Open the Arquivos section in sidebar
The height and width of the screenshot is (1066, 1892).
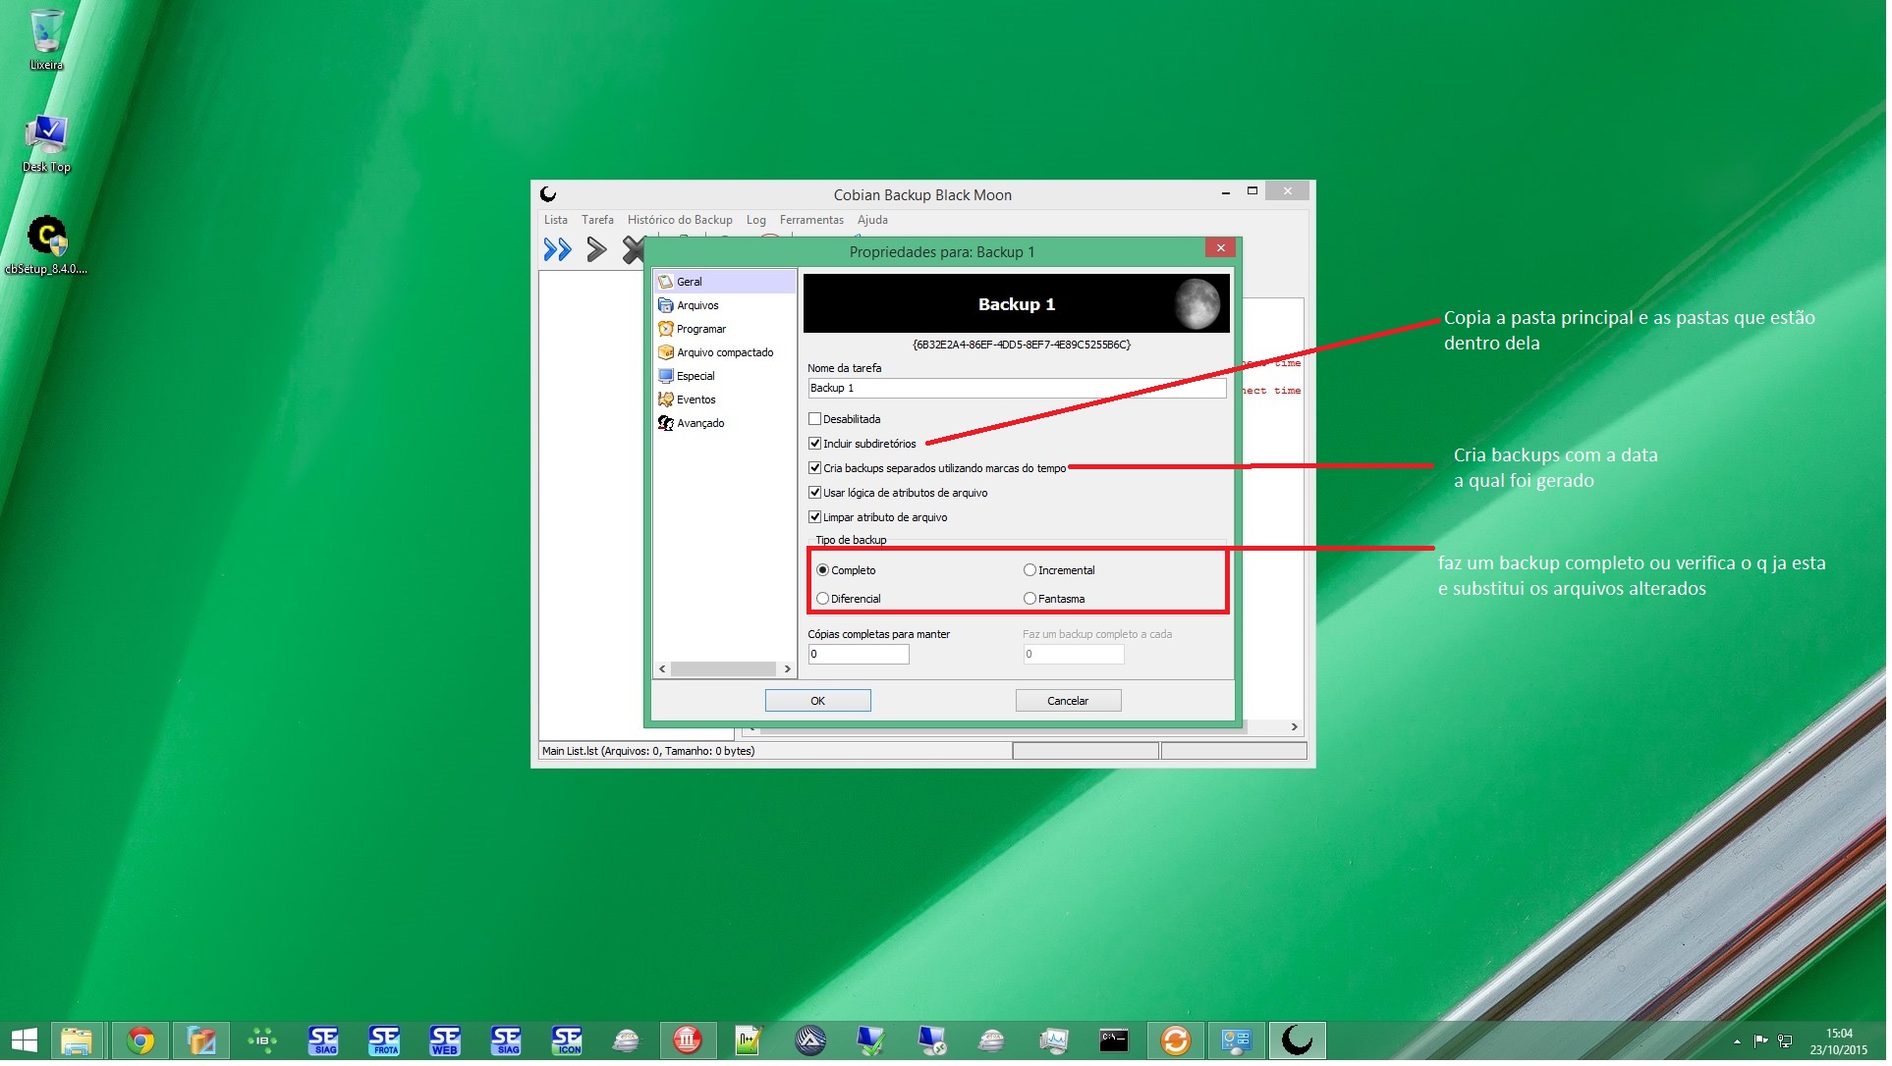[698, 306]
